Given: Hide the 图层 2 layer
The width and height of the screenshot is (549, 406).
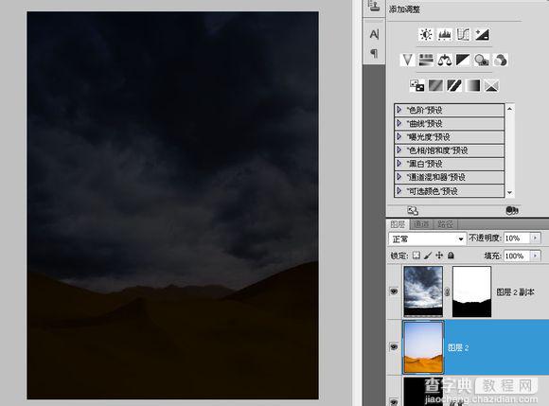Looking at the screenshot, I should pyautogui.click(x=394, y=346).
